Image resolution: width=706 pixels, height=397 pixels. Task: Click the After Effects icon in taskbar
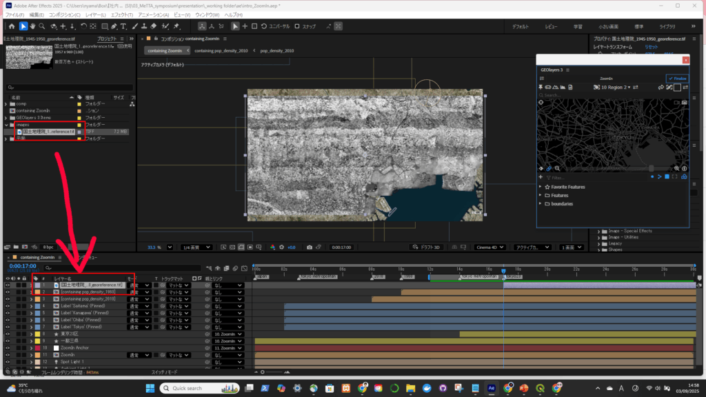[x=492, y=388]
